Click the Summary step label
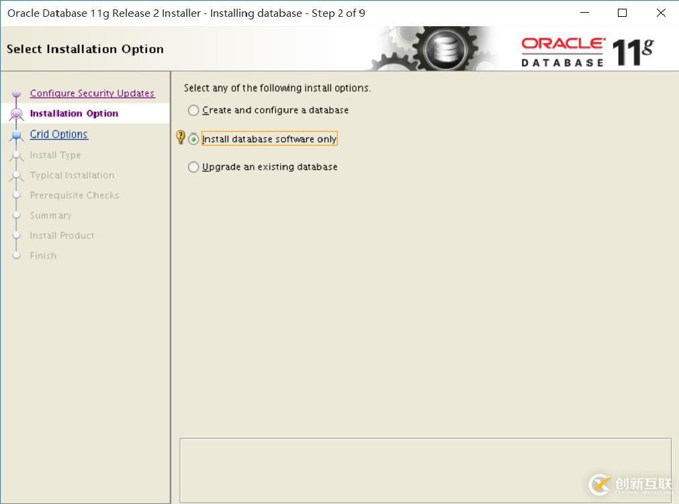The height and width of the screenshot is (504, 679). pos(50,215)
